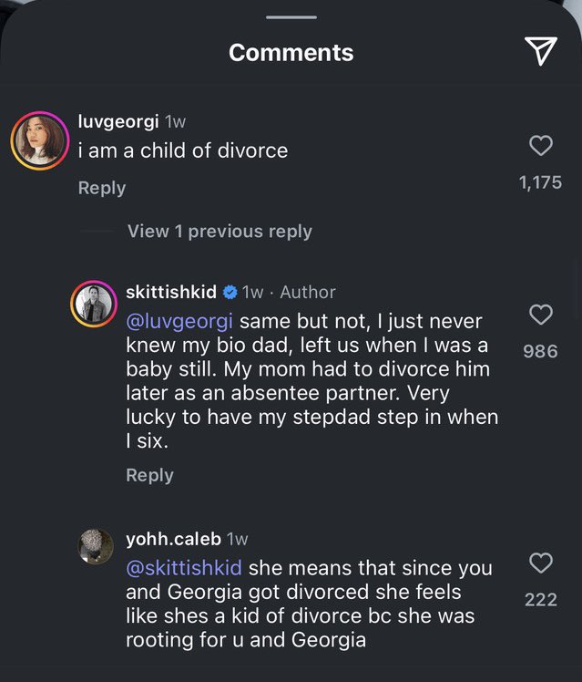The image size is (582, 682).
Task: Tap the share paper-plane icon
Action: point(542,52)
